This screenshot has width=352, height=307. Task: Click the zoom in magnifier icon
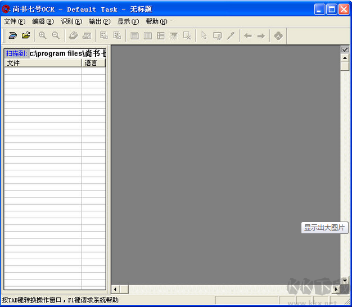point(42,35)
